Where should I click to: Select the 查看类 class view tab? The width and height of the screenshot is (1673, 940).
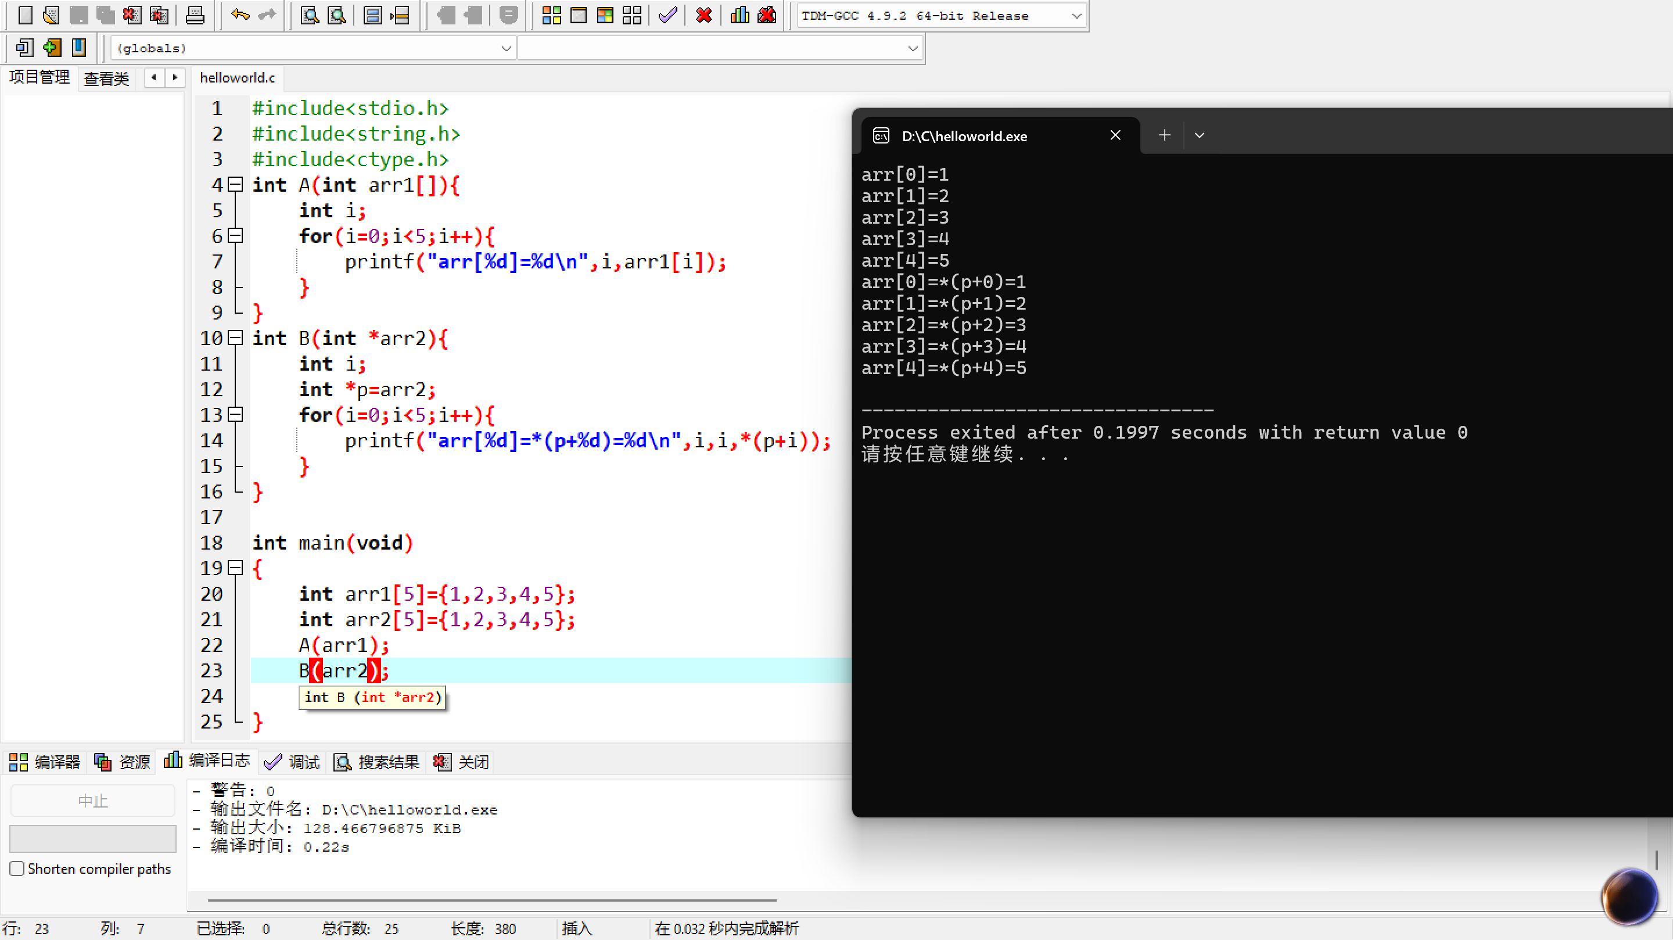[106, 78]
